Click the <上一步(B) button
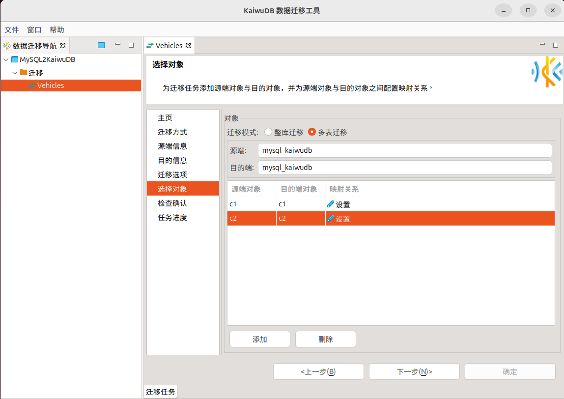The height and width of the screenshot is (399, 564). (318, 371)
